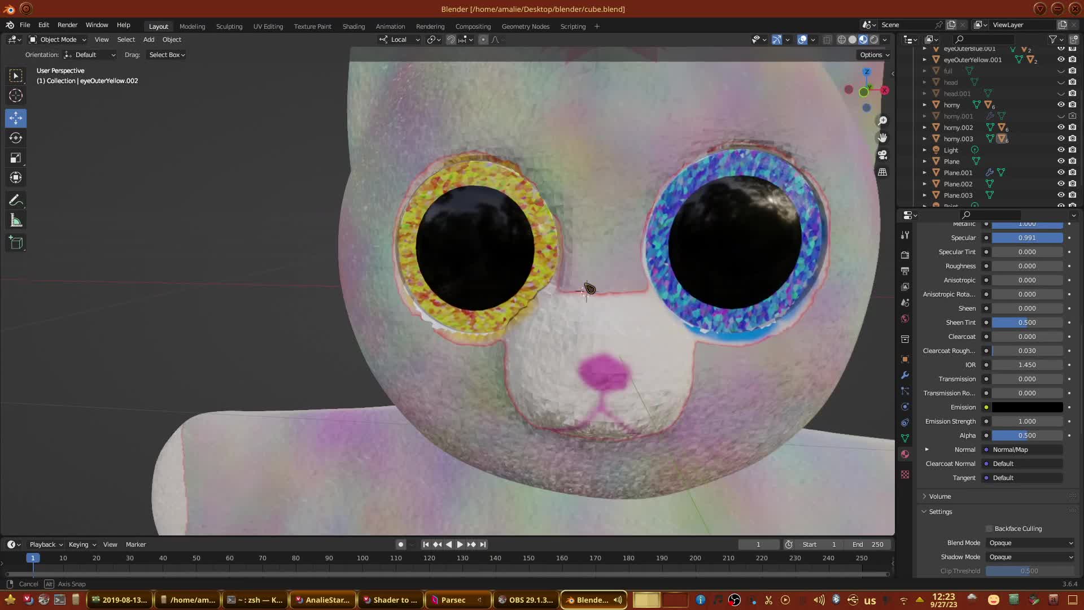This screenshot has width=1084, height=610.
Task: Toggle visibility of Plane.002
Action: click(x=1061, y=184)
